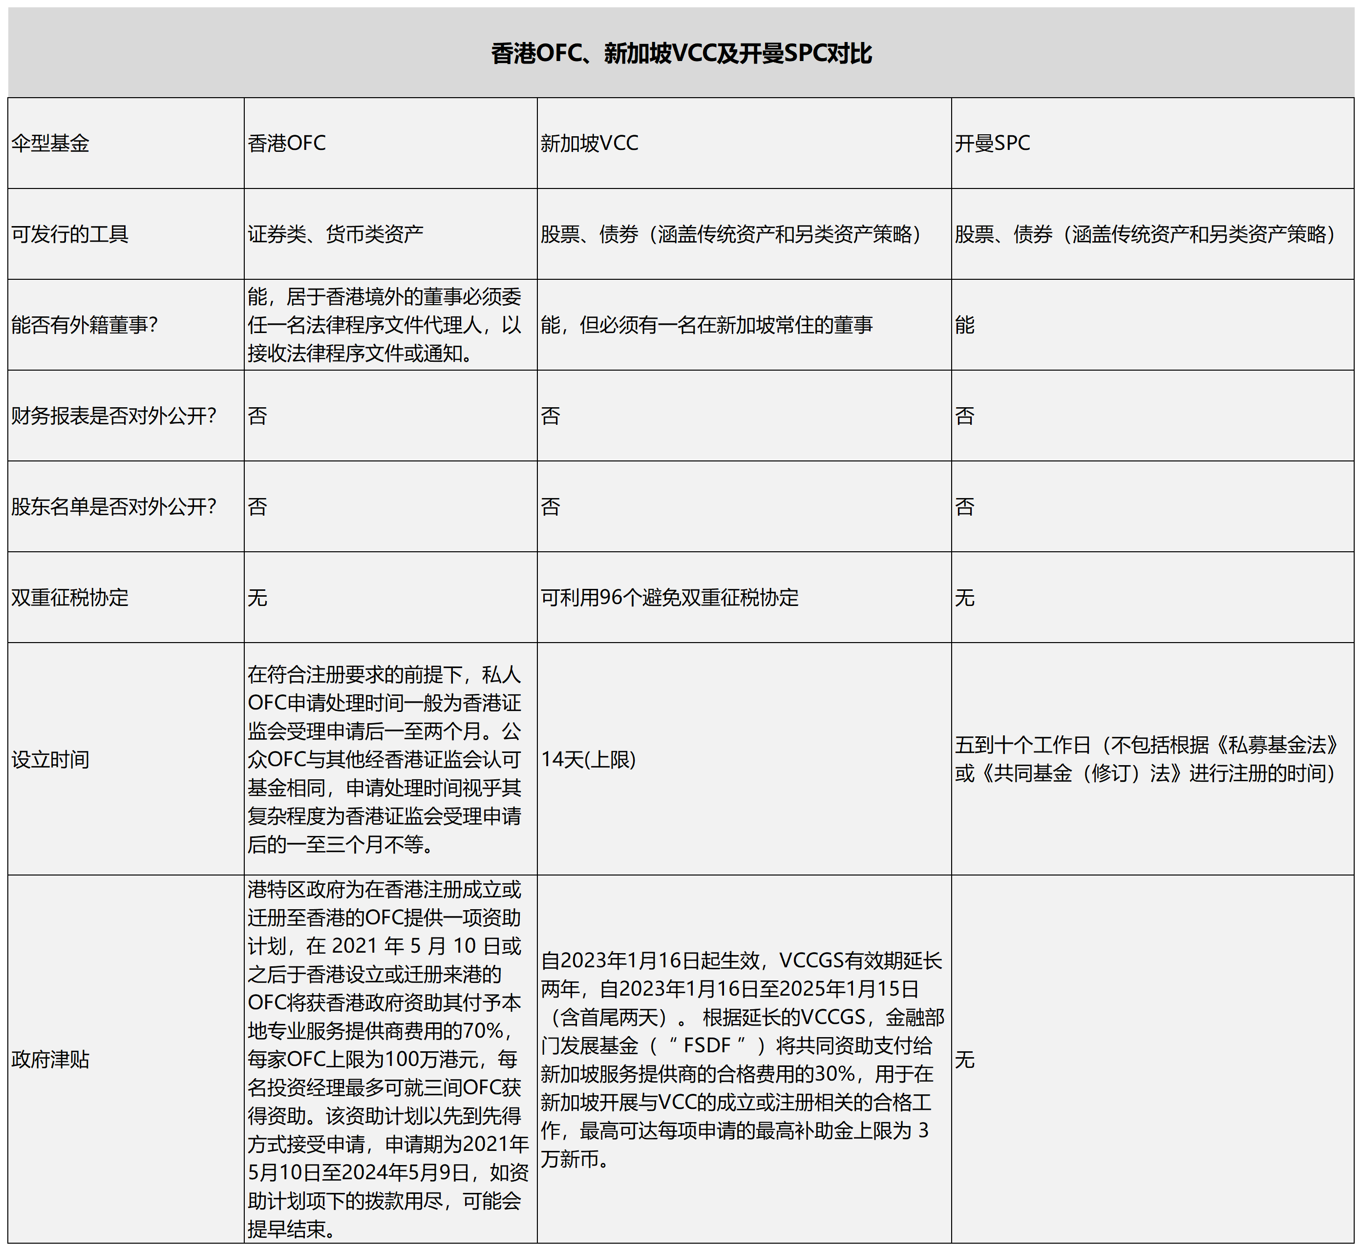
Task: Click 开曼SPC cell listing 股票、债券
Action: (x=1153, y=233)
